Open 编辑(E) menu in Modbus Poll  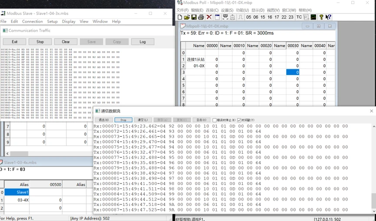pyautogui.click(x=197, y=10)
